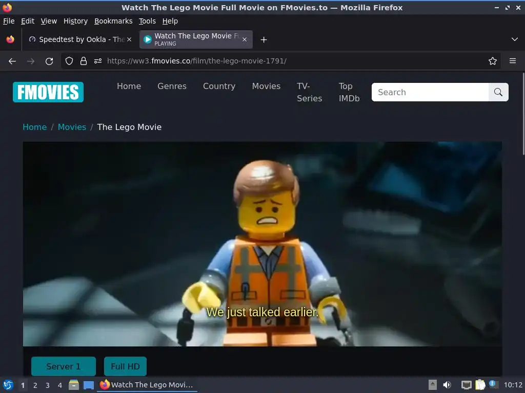Open the Edit menu
Viewport: 525px width, 393px height.
click(x=28, y=21)
